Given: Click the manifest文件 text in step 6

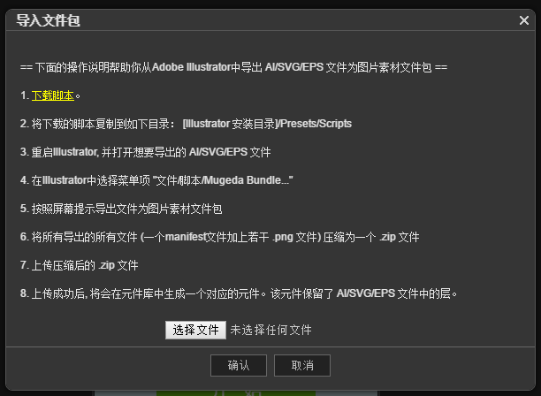Looking at the screenshot, I should click(196, 237).
